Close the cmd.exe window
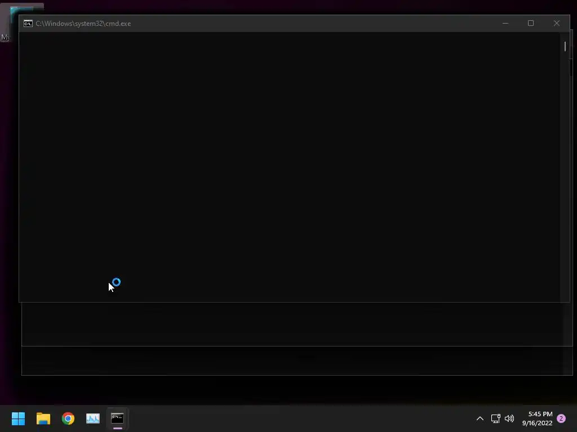The height and width of the screenshot is (432, 577). coord(556,23)
